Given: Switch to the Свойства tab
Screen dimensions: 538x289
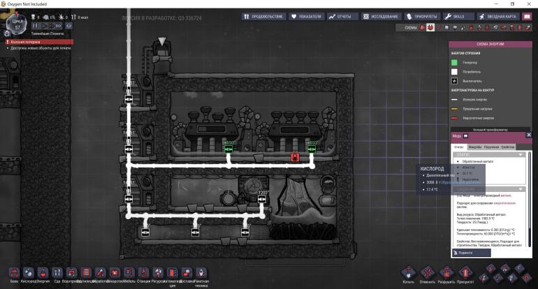Looking at the screenshot, I should click(x=507, y=147).
